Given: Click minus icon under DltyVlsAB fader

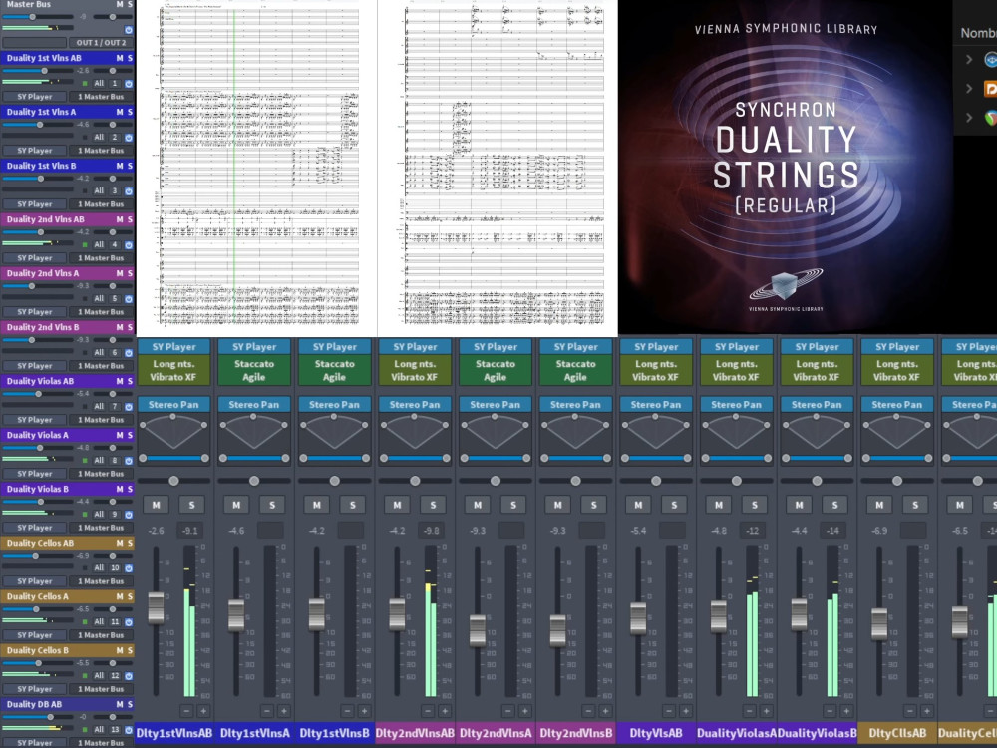Looking at the screenshot, I should tap(668, 711).
